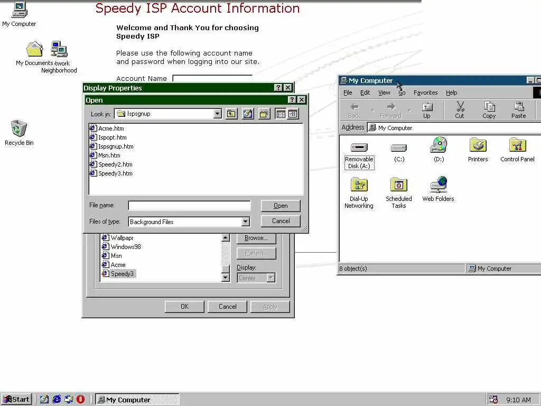Viewport: 541px width, 406px height.
Task: Click Open button in the Open dialog
Action: [x=281, y=206]
